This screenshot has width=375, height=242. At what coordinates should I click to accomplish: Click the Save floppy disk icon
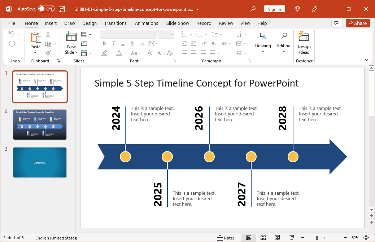pyautogui.click(x=62, y=9)
